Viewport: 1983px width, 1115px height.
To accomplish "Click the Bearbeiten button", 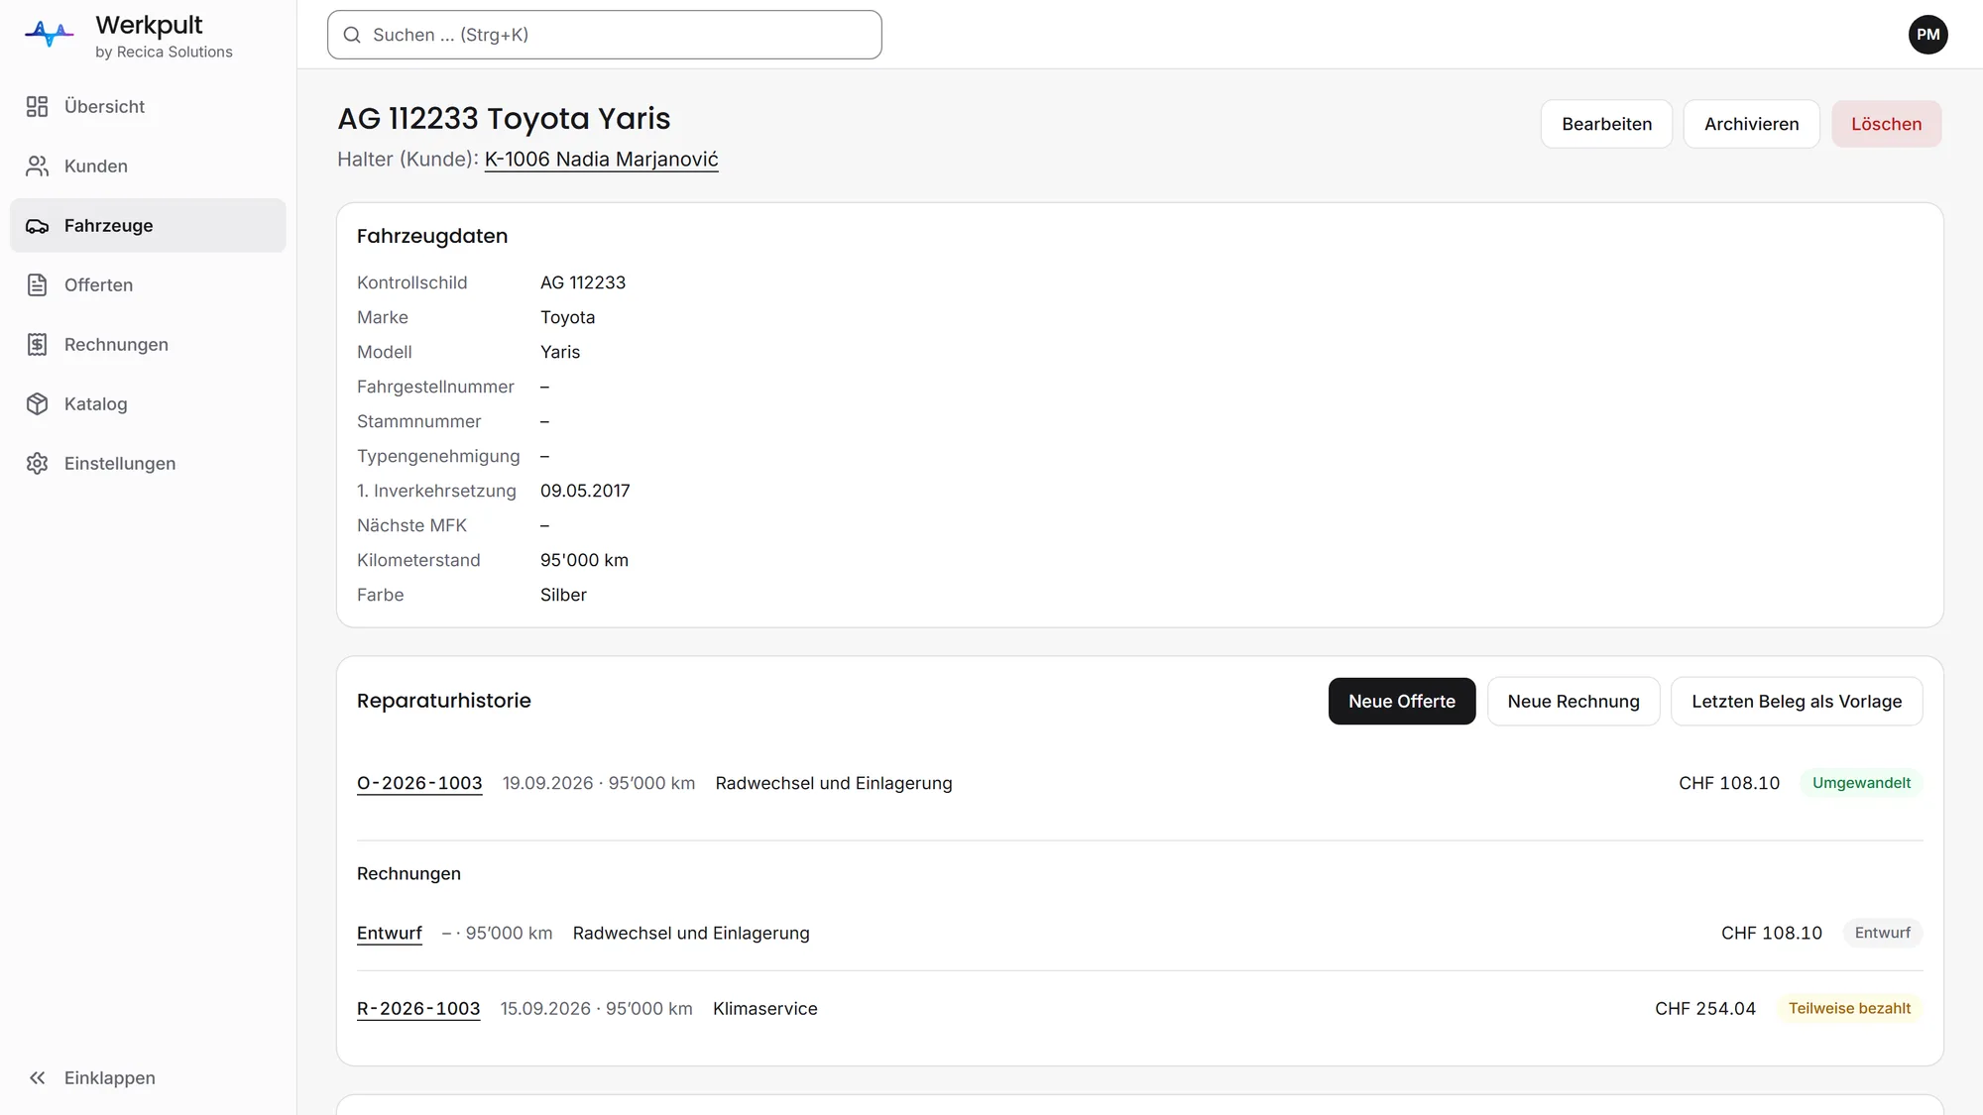I will point(1606,124).
